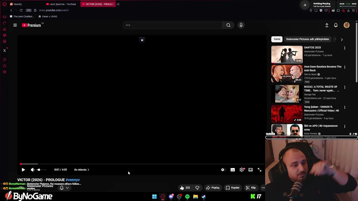Open the SANTOS 2025 video thumbnail
This screenshot has height=201, width=358.
tap(287, 54)
